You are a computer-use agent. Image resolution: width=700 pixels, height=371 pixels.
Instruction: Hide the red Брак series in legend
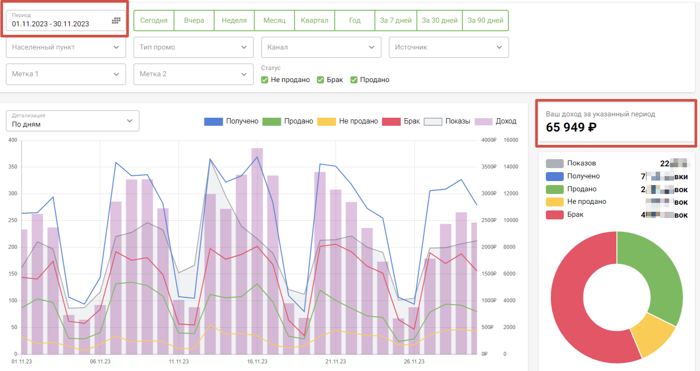click(391, 122)
